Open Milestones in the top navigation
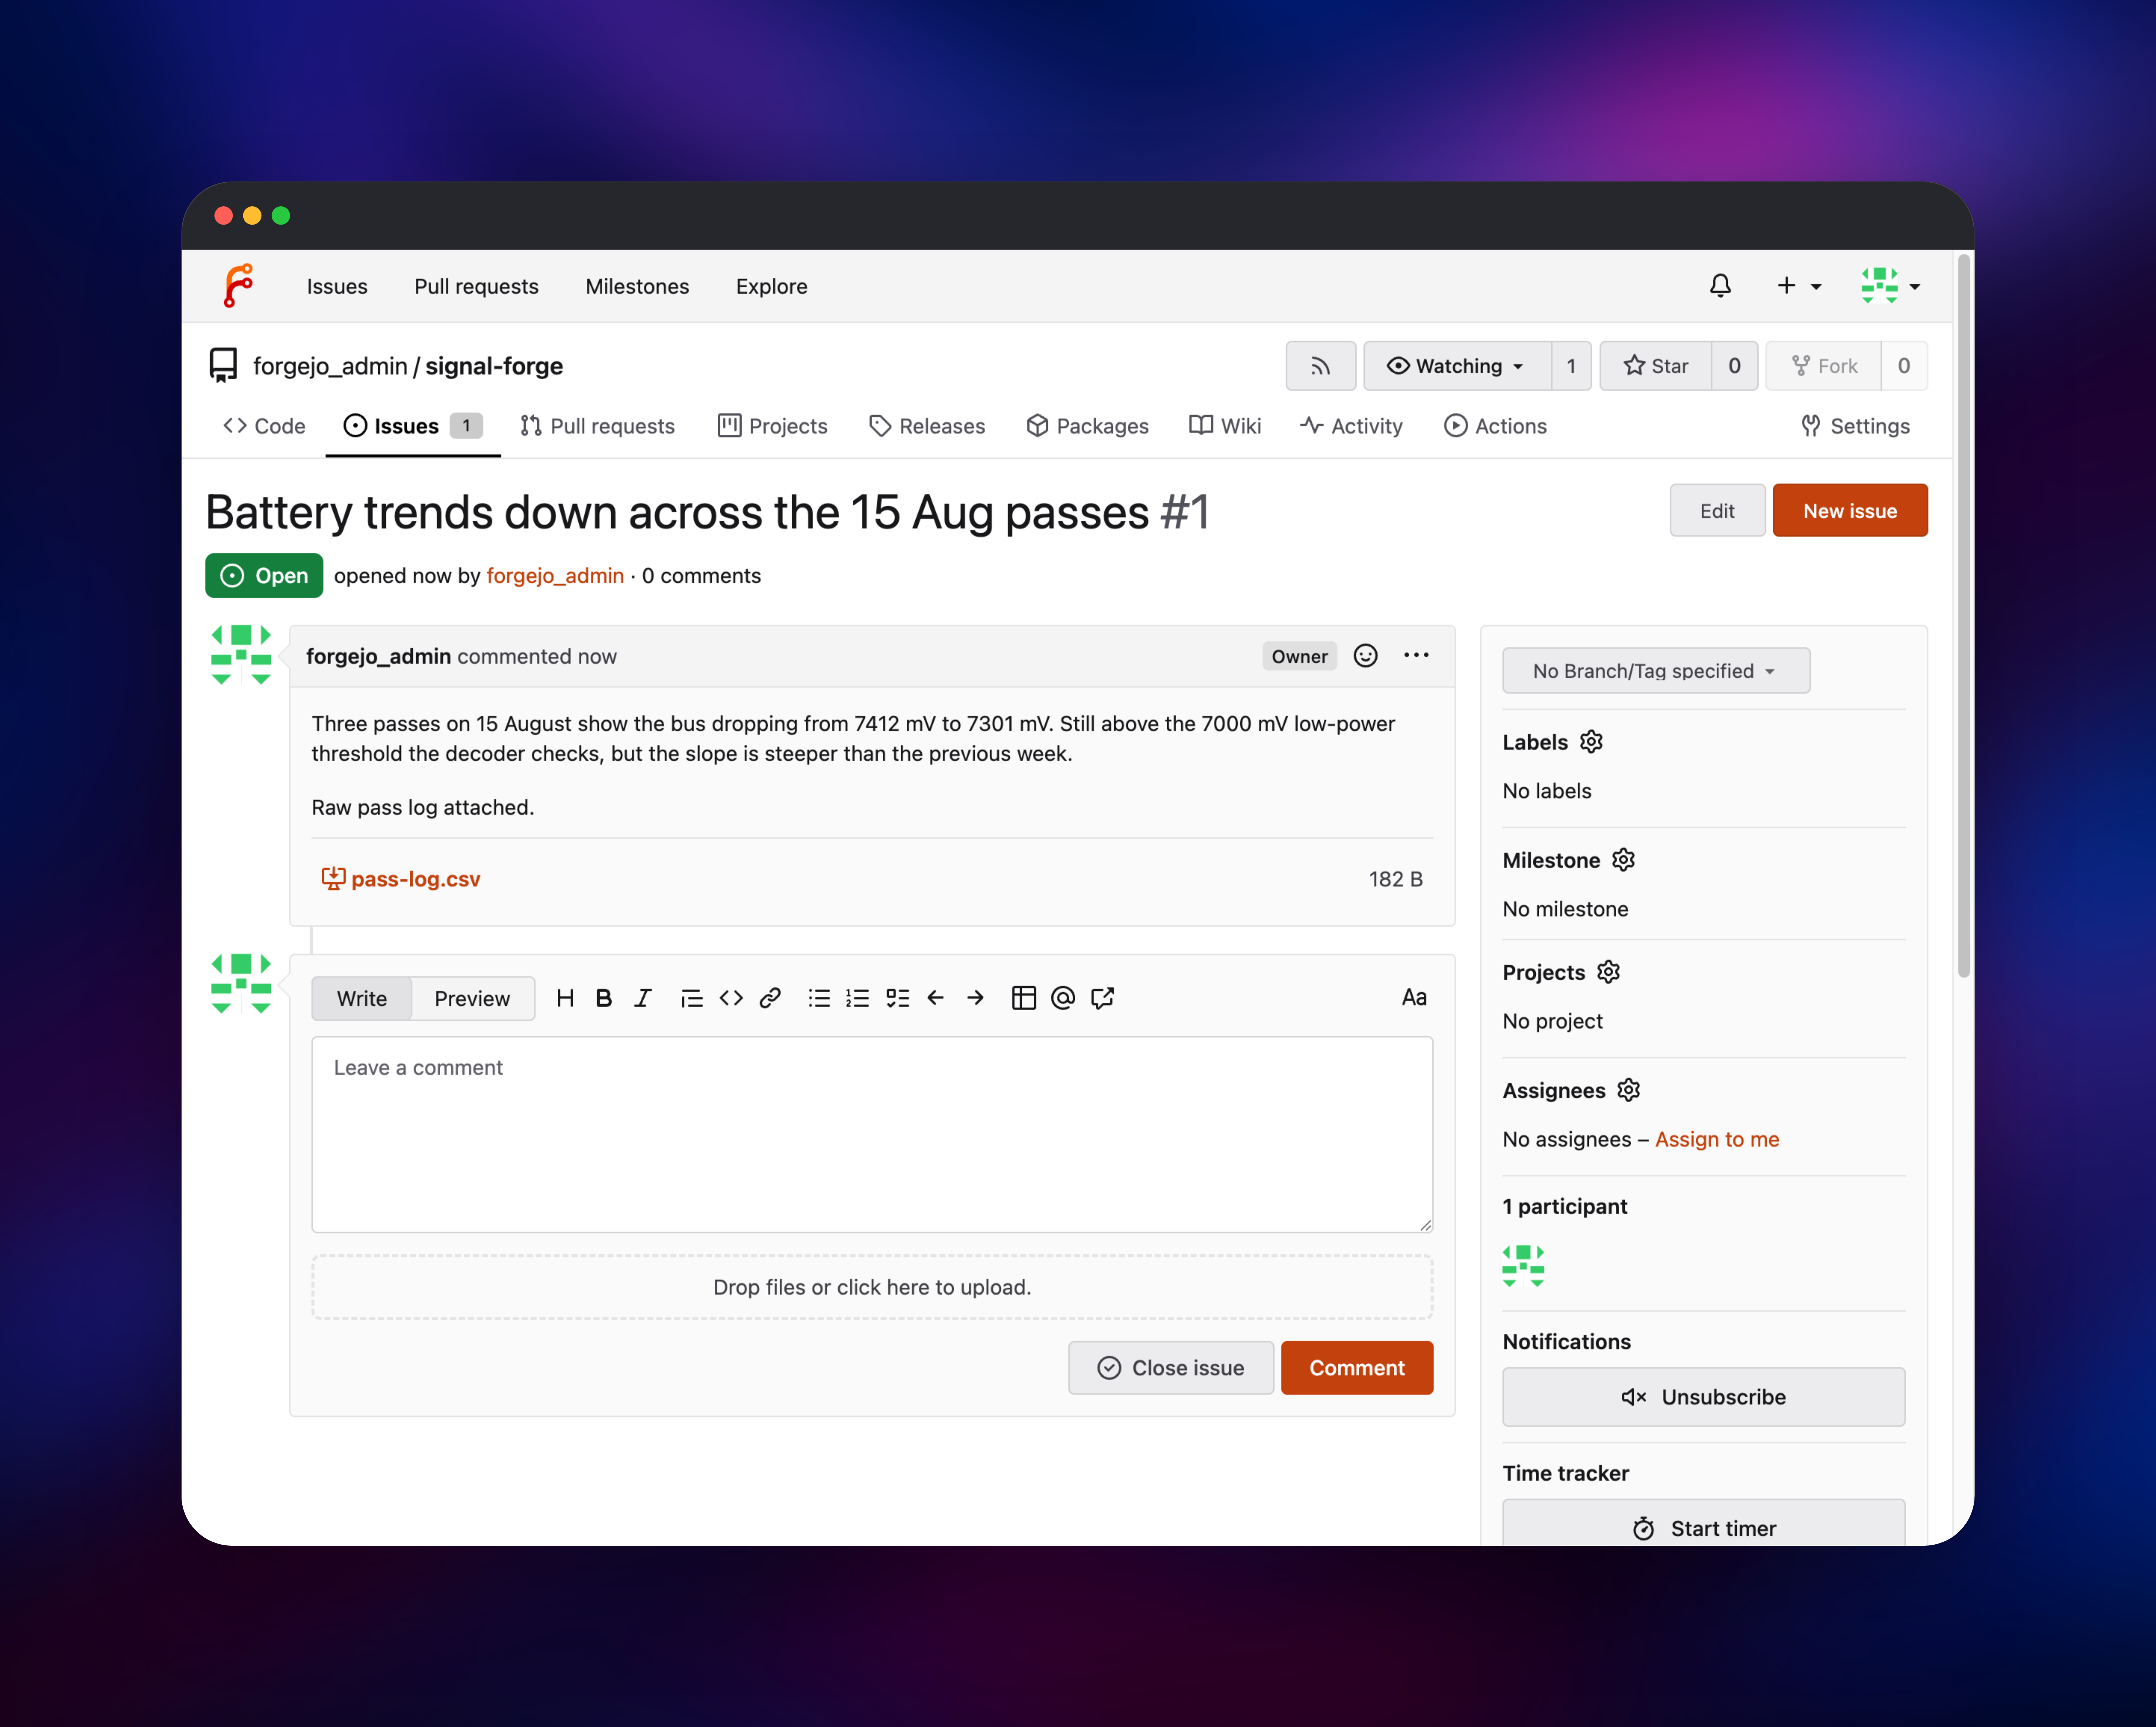The height and width of the screenshot is (1727, 2156). pyautogui.click(x=637, y=286)
